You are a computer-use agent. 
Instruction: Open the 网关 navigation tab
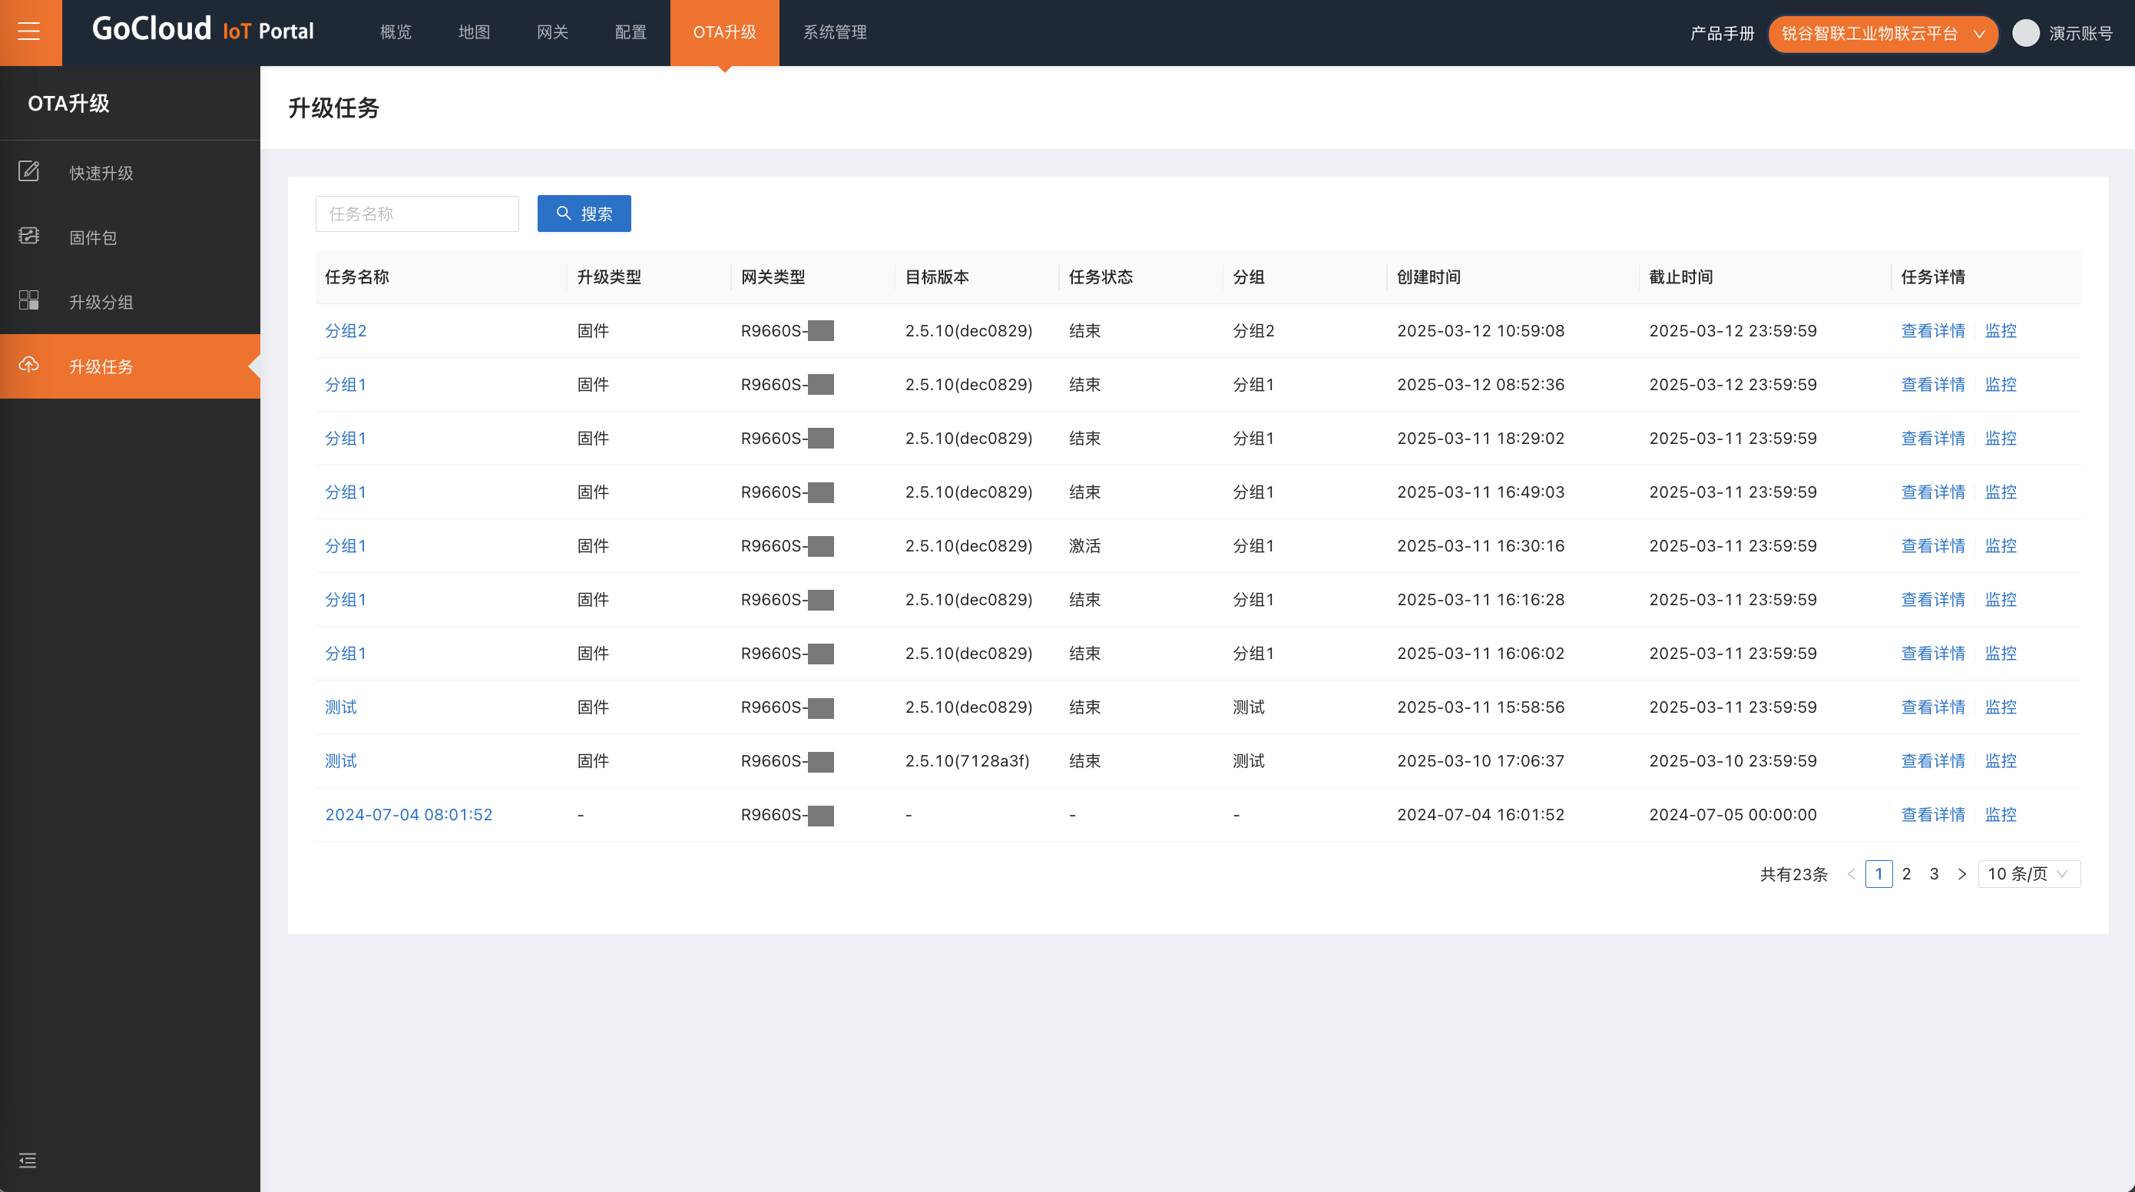(x=552, y=32)
